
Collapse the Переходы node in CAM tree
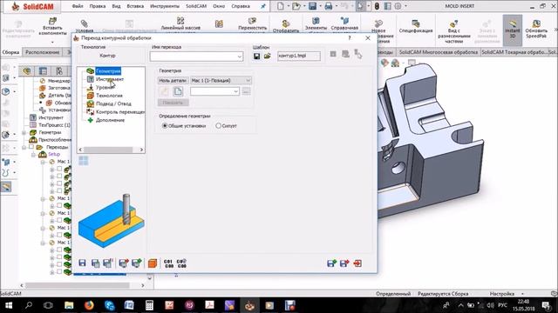click(x=24, y=147)
